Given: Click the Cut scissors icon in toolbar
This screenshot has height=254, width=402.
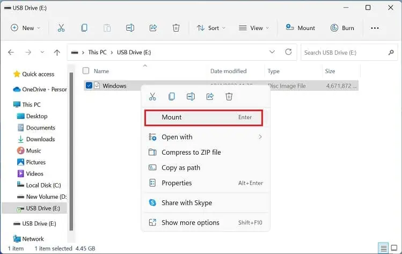Looking at the screenshot, I should [x=61, y=28].
